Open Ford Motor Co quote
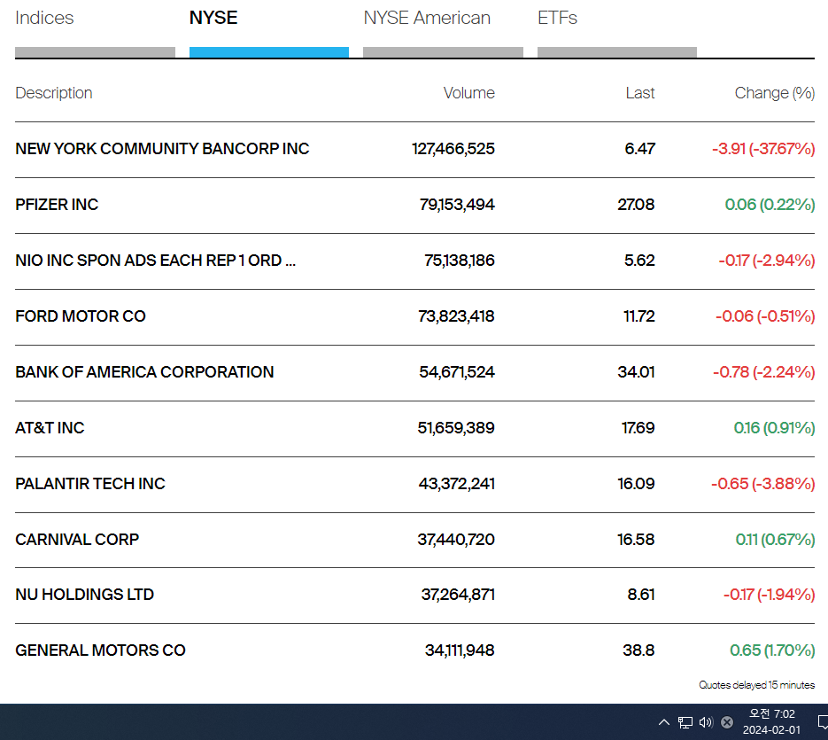This screenshot has width=828, height=740. coord(81,316)
